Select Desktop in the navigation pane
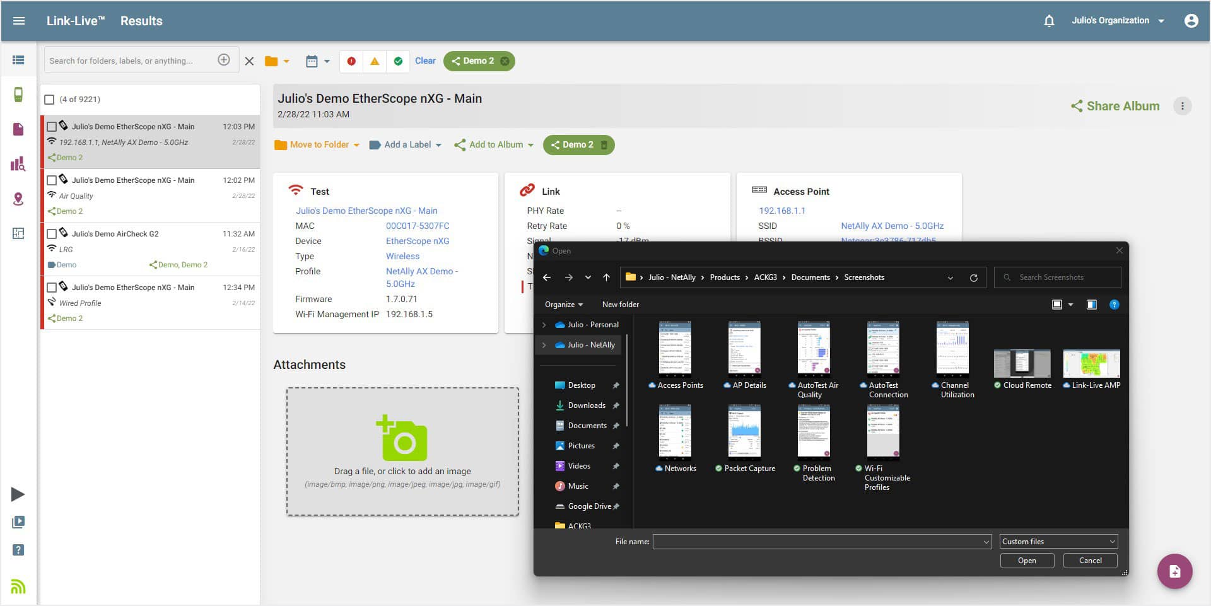The image size is (1211, 606). point(581,385)
